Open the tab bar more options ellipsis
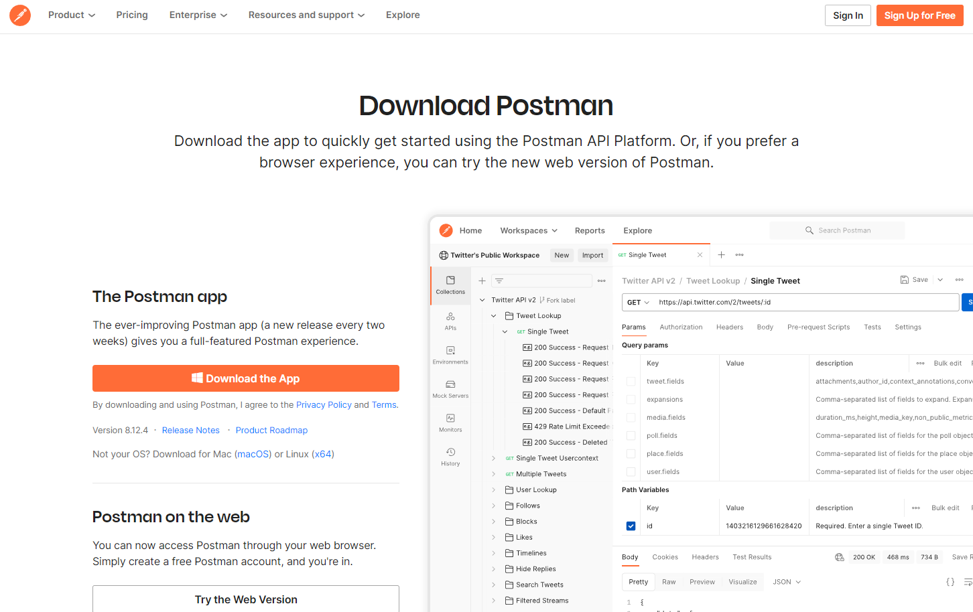The height and width of the screenshot is (612, 973). pyautogui.click(x=740, y=255)
